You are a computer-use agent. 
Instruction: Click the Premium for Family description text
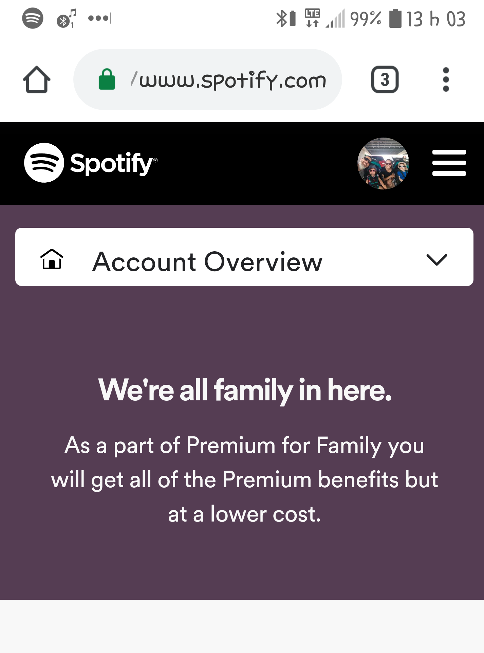tap(244, 479)
